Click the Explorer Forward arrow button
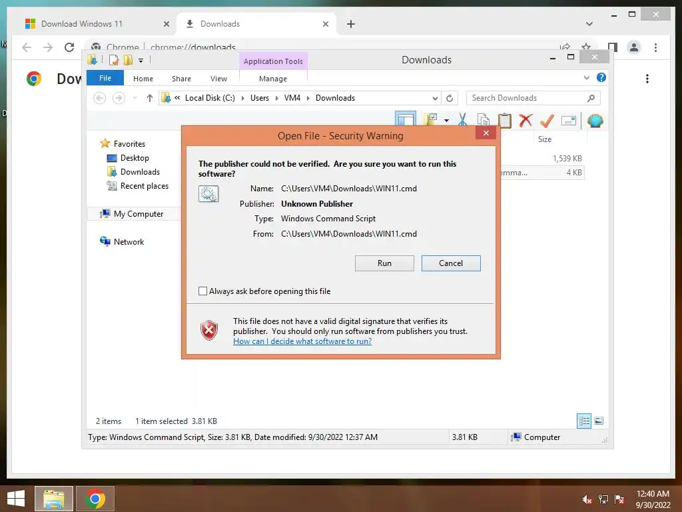This screenshot has width=682, height=512. pyautogui.click(x=119, y=98)
